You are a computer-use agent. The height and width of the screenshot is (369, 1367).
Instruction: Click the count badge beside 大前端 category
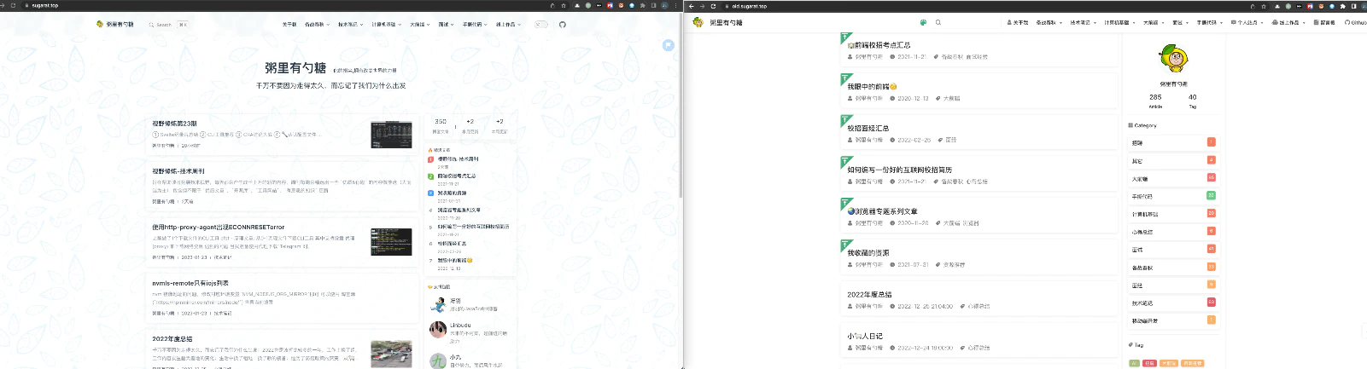[x=1211, y=177]
